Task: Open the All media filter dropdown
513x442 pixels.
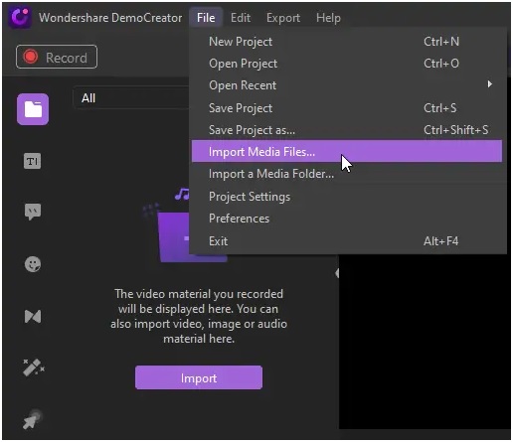Action: point(131,98)
